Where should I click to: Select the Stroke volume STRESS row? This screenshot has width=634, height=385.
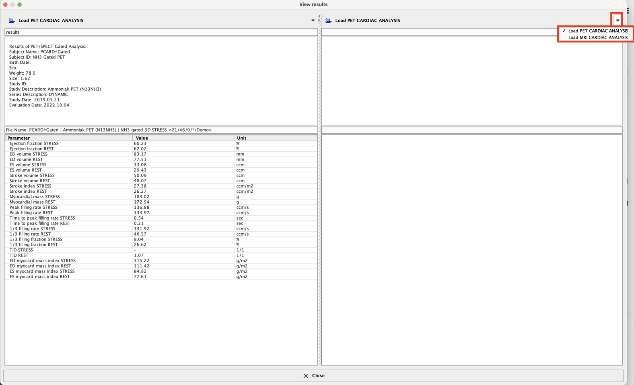coord(161,175)
